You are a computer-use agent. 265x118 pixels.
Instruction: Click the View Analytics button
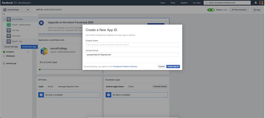click(239, 10)
